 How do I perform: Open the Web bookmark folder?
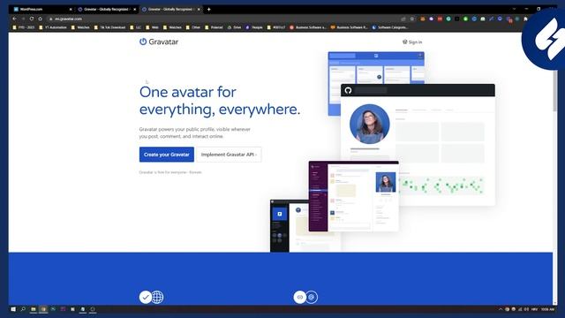(x=153, y=27)
